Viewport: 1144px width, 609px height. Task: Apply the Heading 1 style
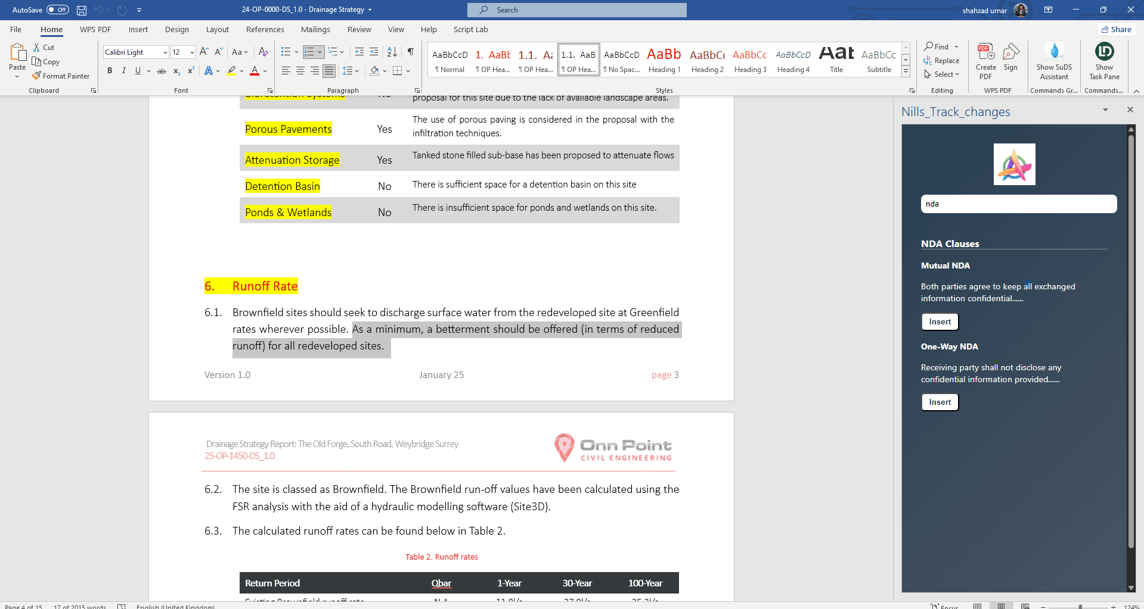pos(664,59)
